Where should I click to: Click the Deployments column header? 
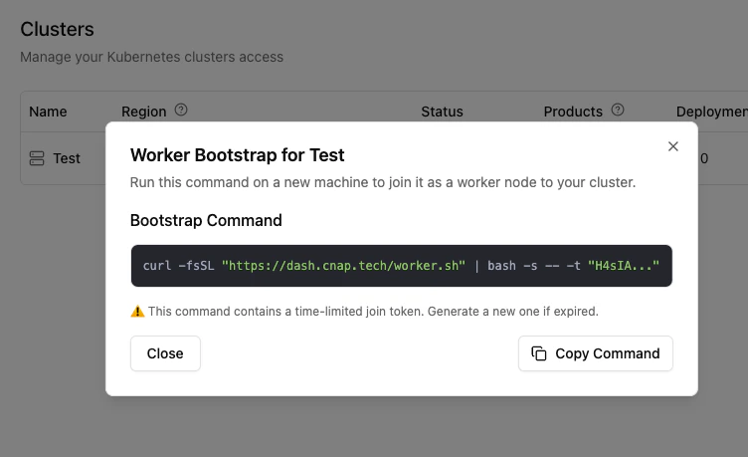click(712, 112)
